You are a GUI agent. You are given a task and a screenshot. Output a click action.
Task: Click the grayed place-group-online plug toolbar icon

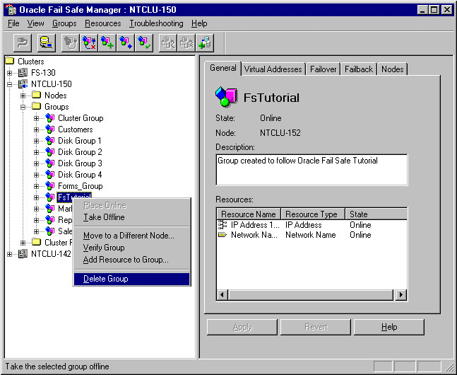pos(71,43)
